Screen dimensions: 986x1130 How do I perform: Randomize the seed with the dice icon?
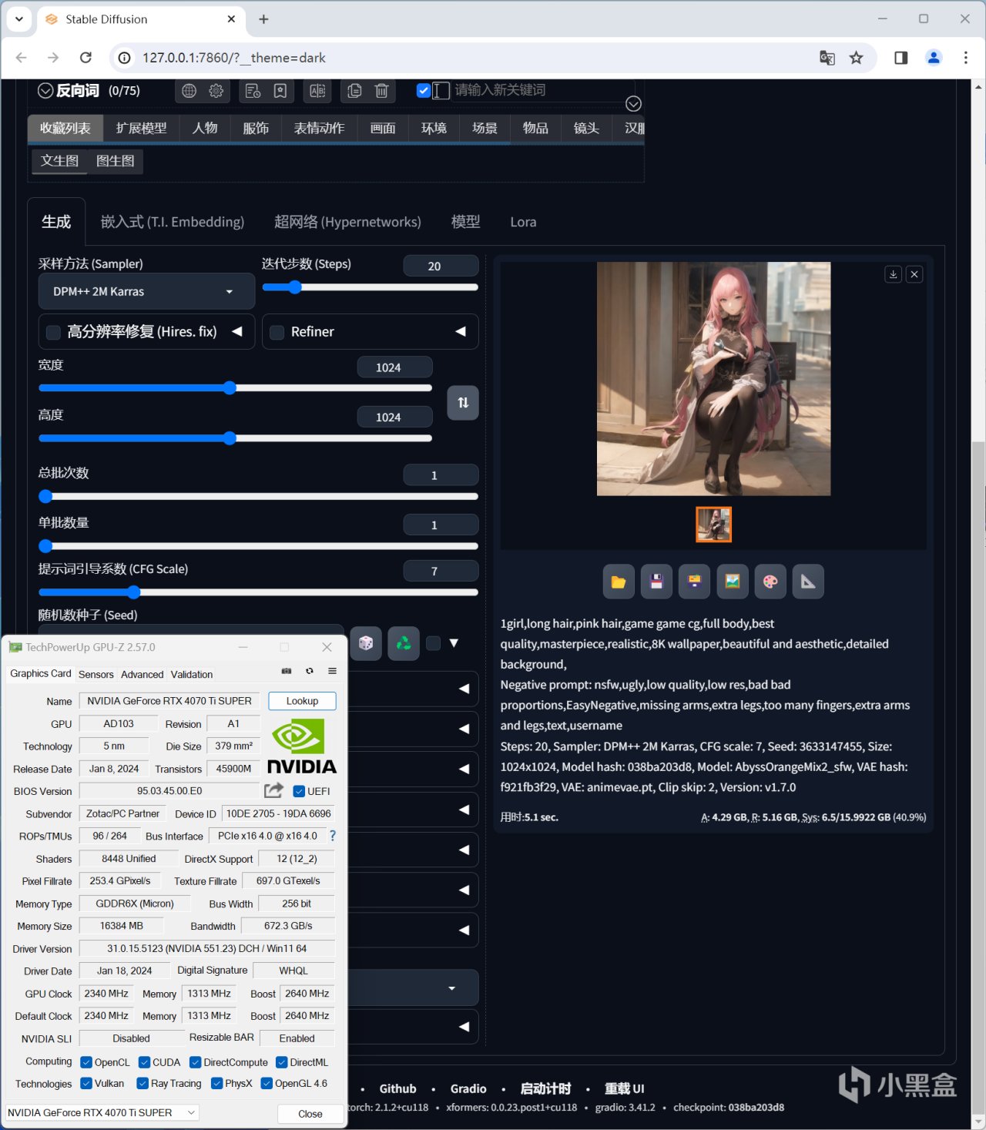pos(366,643)
